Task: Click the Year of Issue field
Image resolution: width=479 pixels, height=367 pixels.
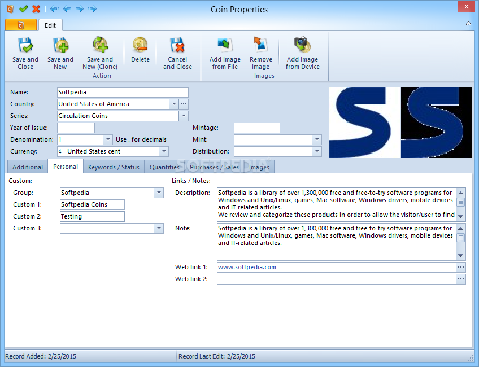Action: tap(76, 128)
